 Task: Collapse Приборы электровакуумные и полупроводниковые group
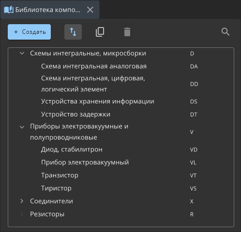coord(22,127)
